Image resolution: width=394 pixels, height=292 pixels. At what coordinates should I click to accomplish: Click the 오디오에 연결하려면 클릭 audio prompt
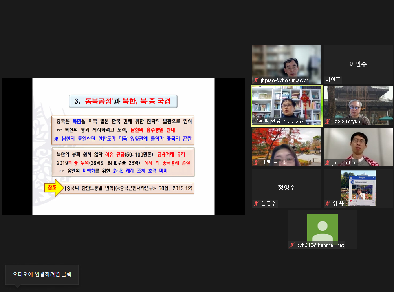[x=42, y=275]
